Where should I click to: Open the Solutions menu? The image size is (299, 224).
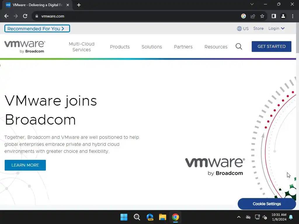pos(152,47)
